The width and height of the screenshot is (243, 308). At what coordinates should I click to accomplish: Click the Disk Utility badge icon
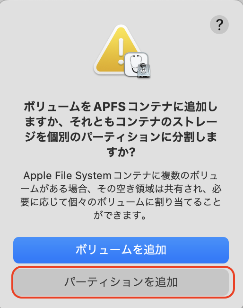point(138,65)
